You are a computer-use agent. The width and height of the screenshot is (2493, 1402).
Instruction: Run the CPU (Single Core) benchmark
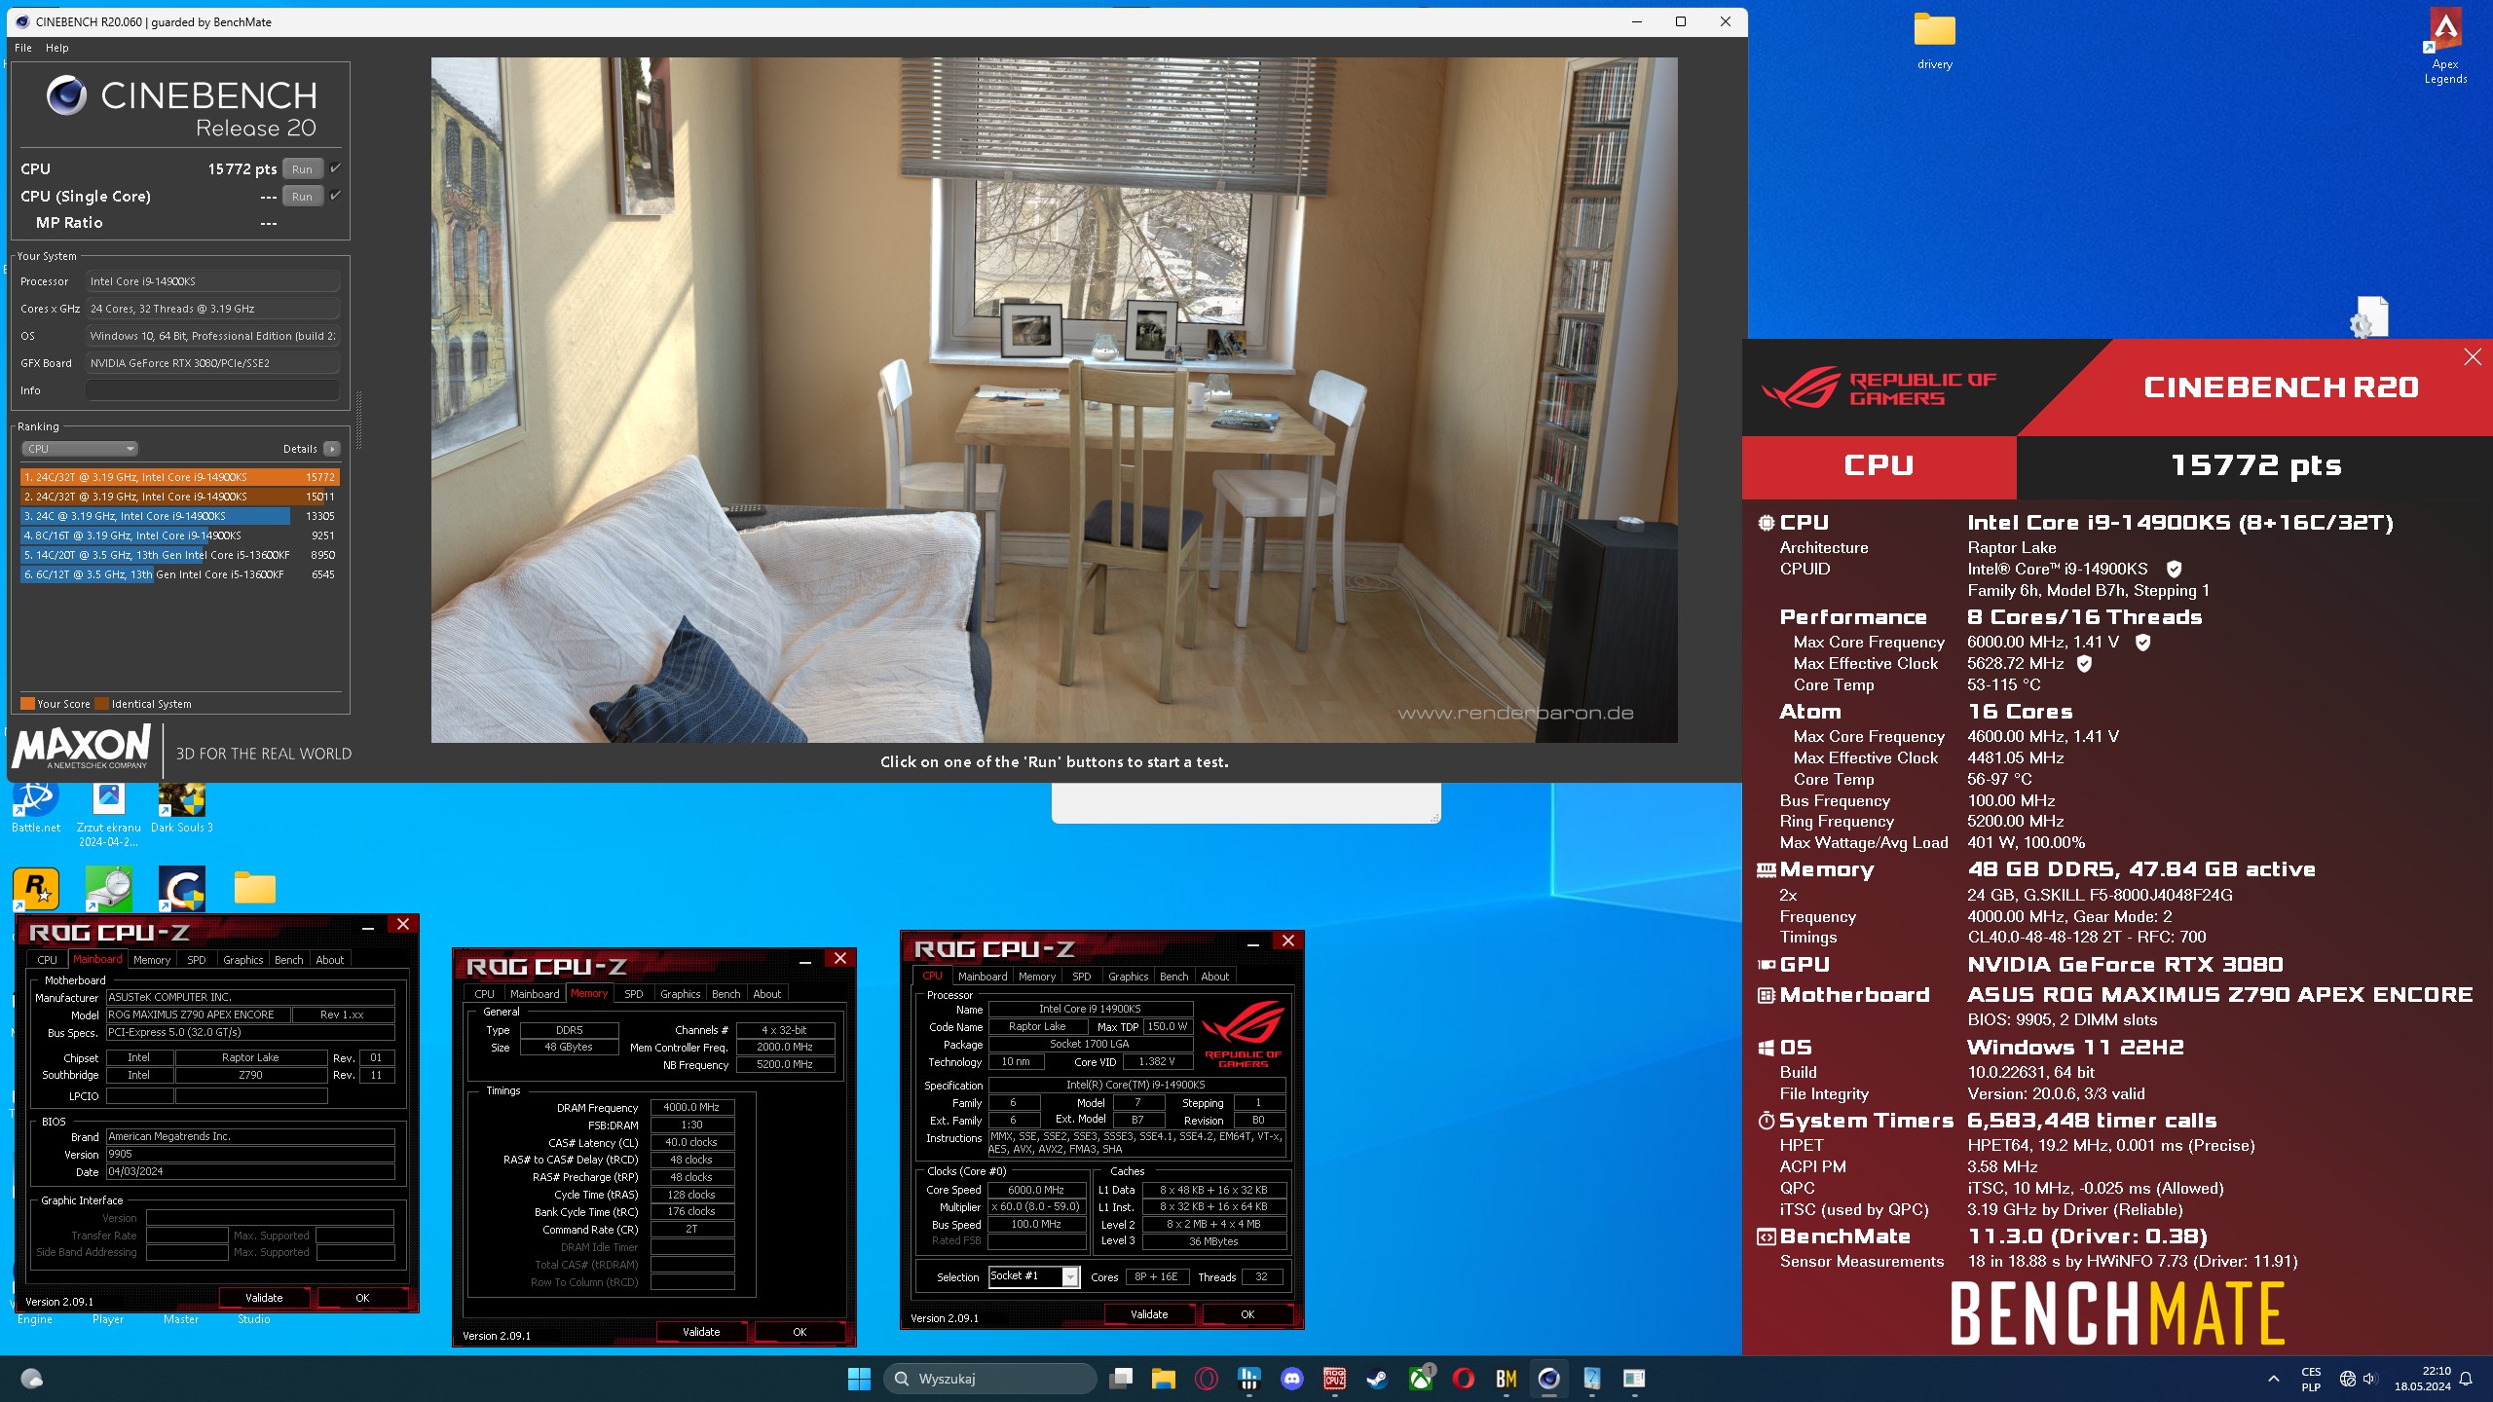(x=302, y=196)
